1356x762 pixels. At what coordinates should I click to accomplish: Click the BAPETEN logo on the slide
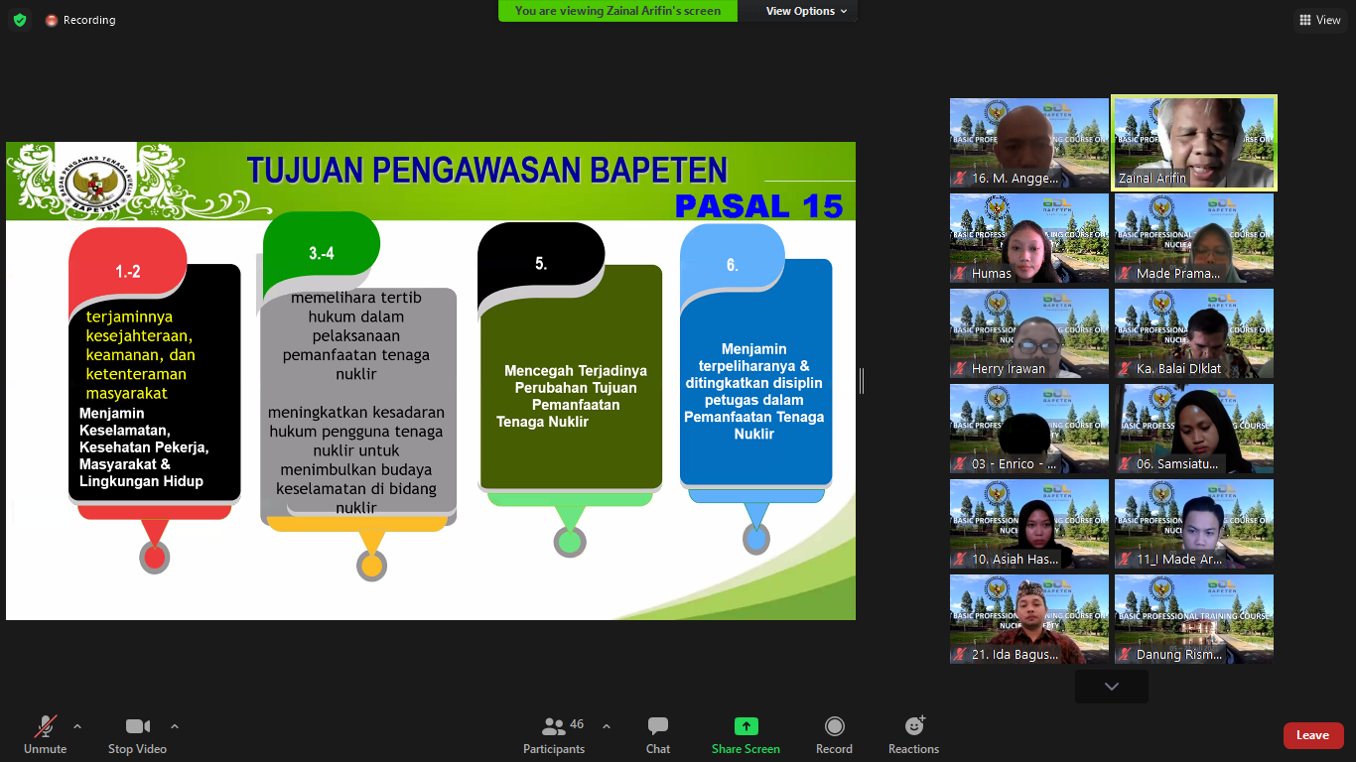[96, 182]
